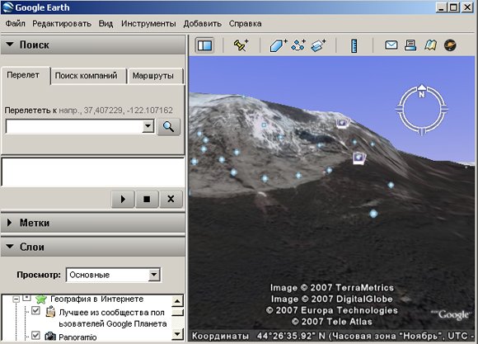
Task: Select the Panoramio layer label
Action: (x=77, y=337)
